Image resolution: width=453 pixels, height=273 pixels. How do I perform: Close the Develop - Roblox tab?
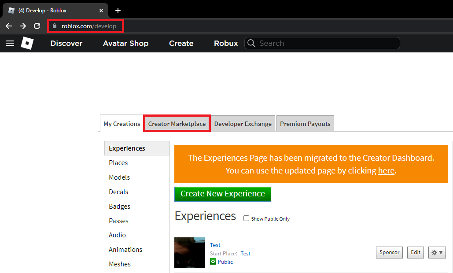tap(101, 11)
